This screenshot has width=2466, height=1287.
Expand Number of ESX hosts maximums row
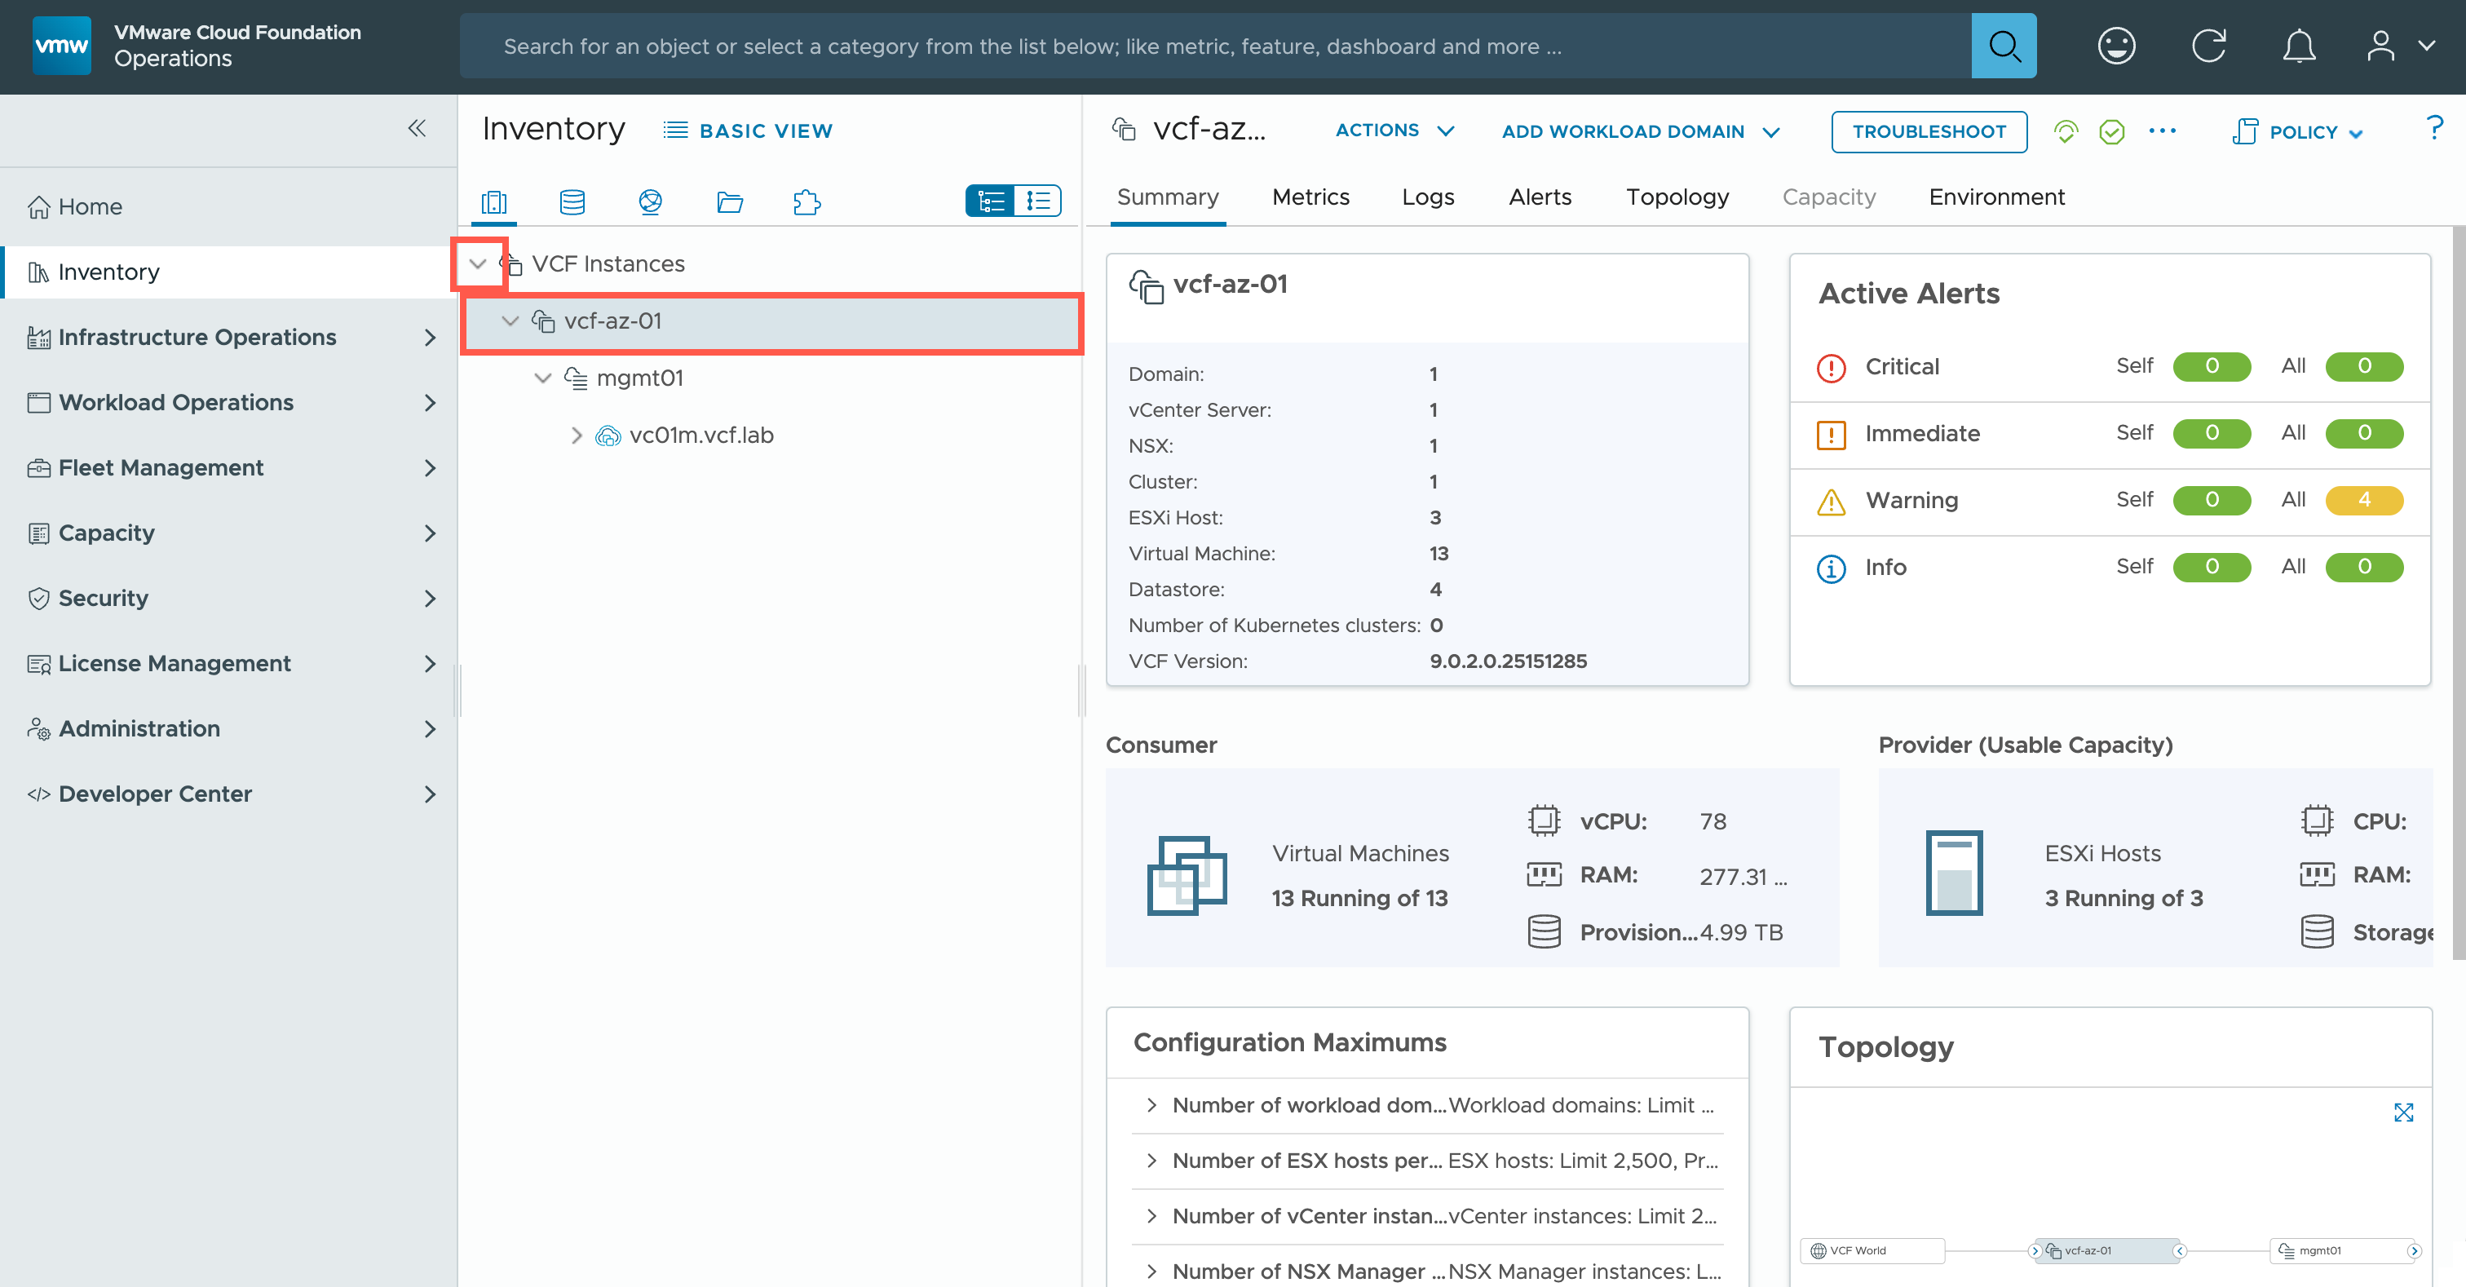pos(1151,1160)
